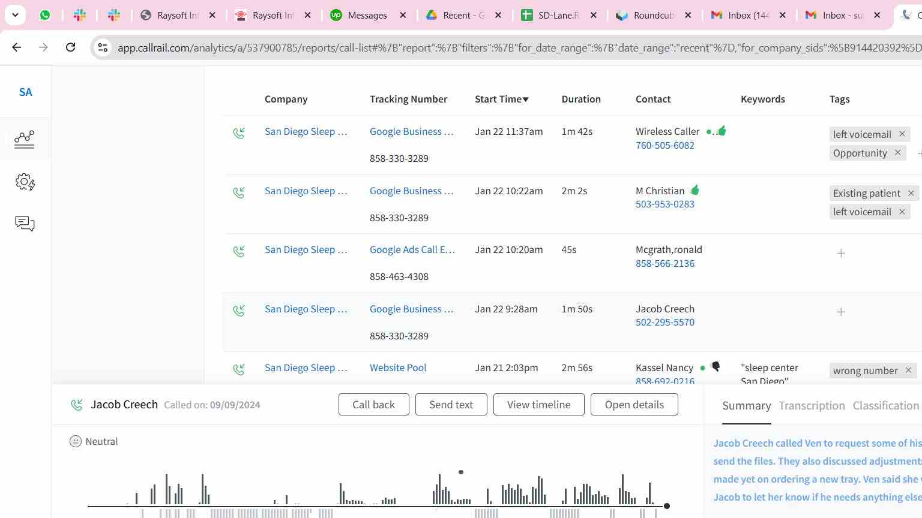922x518 pixels.
Task: Sort by Start Time column header
Action: pos(502,99)
